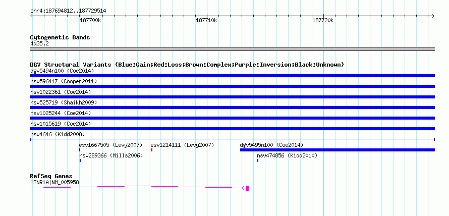Click the 187720k ruler label
449x216 pixels.
323,21
